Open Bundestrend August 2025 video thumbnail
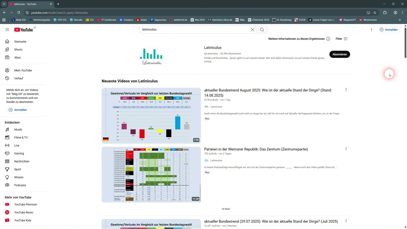The width and height of the screenshot is (407, 229). tap(151, 115)
